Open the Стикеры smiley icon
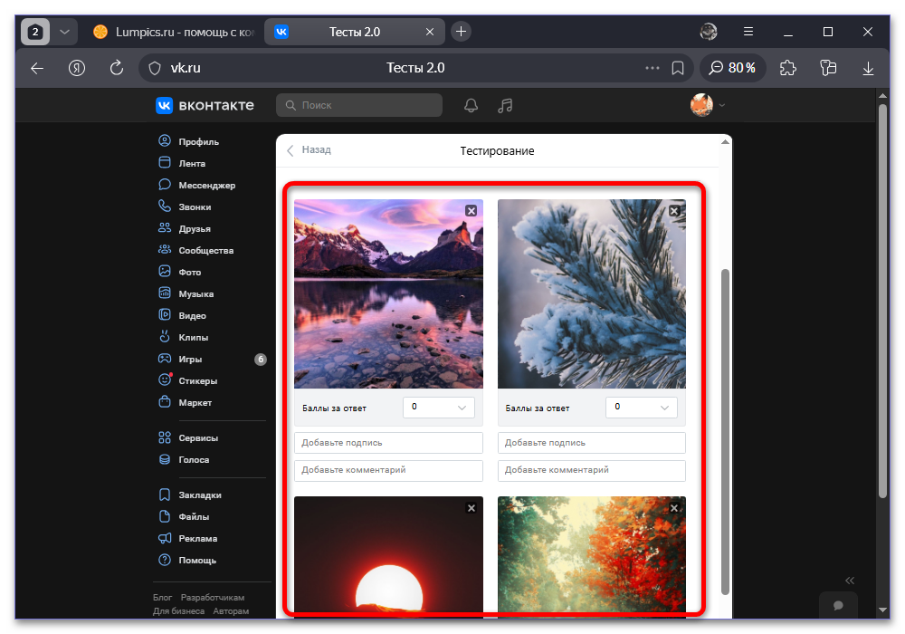905x634 pixels. (x=165, y=379)
